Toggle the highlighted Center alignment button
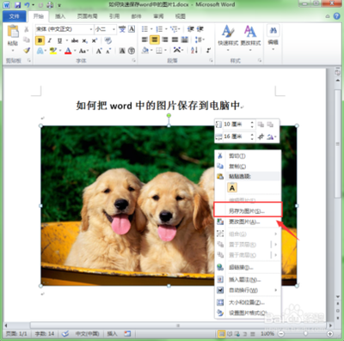The width and height of the screenshot is (344, 341). [x=155, y=40]
